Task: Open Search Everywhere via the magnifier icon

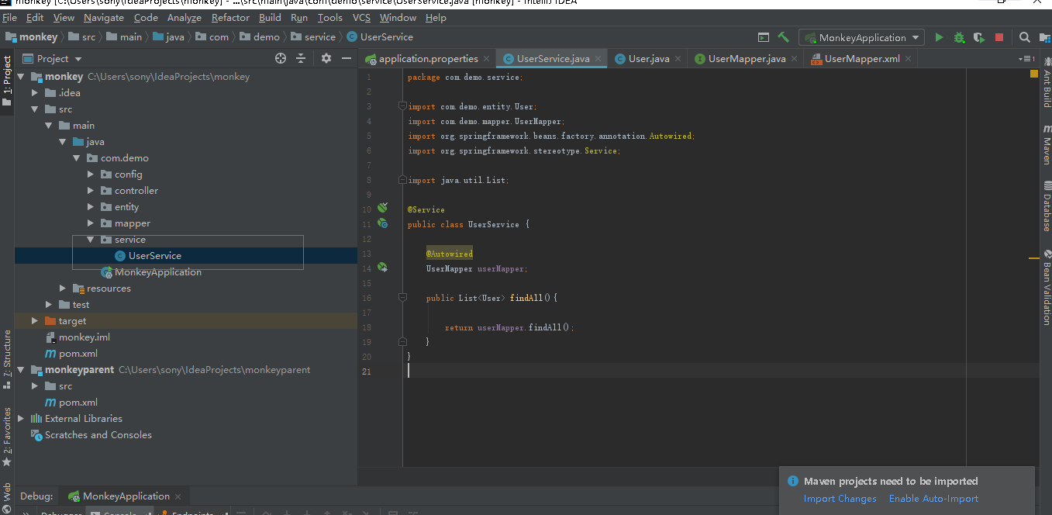Action: [x=1023, y=36]
